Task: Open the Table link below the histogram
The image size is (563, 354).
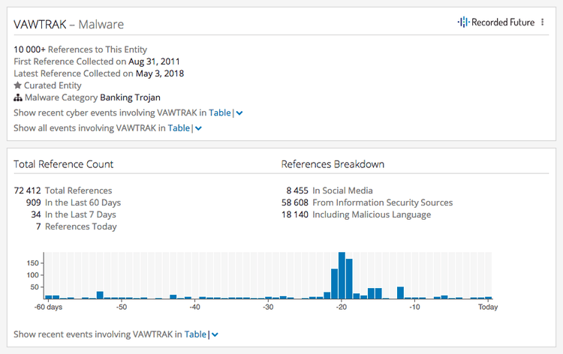Action: [x=195, y=334]
